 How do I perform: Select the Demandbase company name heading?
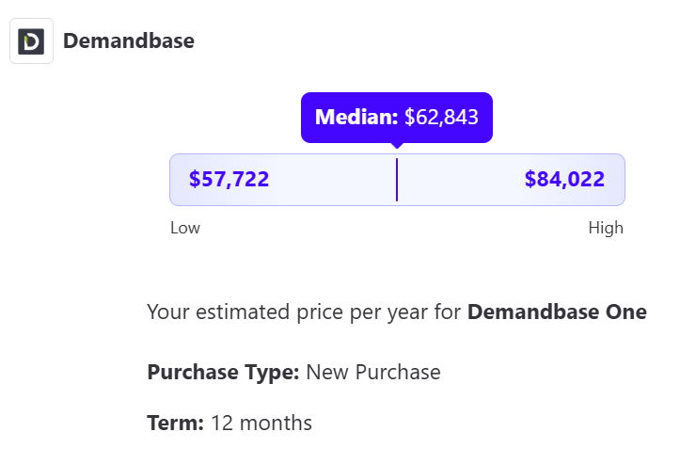point(129,41)
